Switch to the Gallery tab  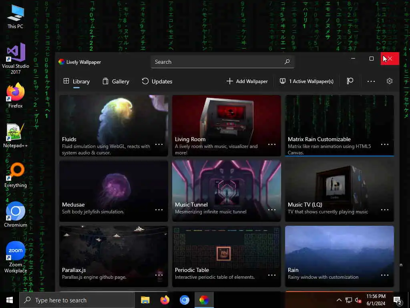coord(116,81)
